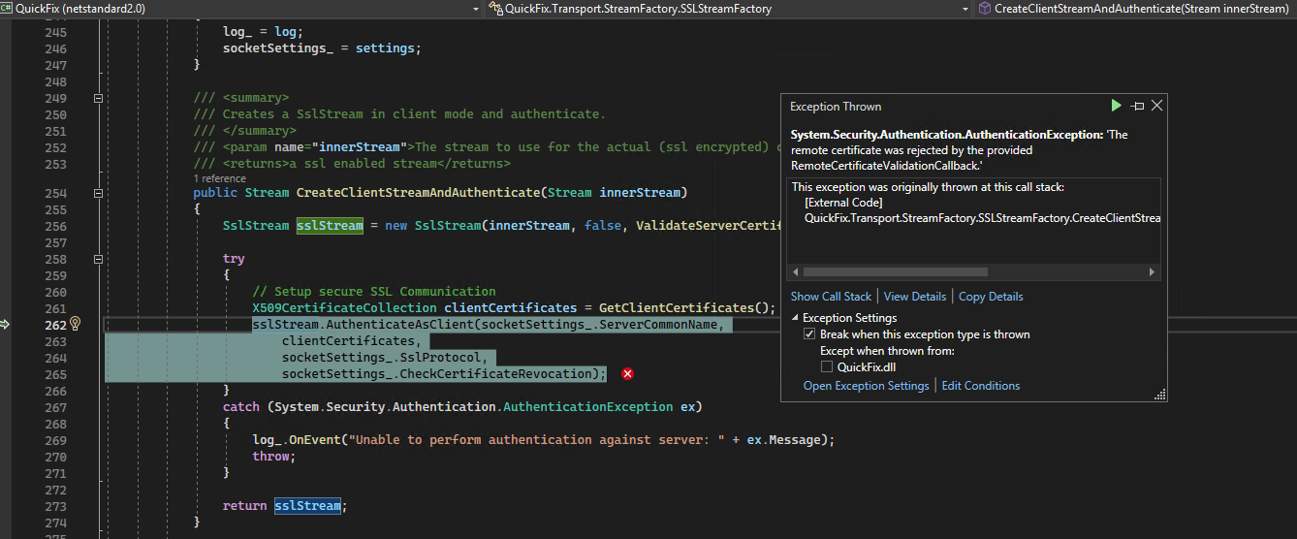Click the CreateClientStreamAndAuthenticate method name in code
Viewport: 1297px width, 539px height.
(x=418, y=193)
